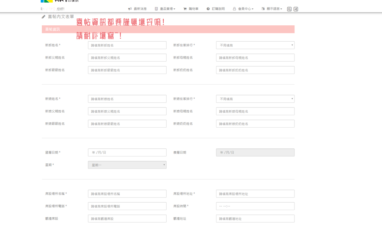Focus the 新郎父親姓名 input field
Image resolution: width=382 pixels, height=225 pixels.
tap(127, 57)
